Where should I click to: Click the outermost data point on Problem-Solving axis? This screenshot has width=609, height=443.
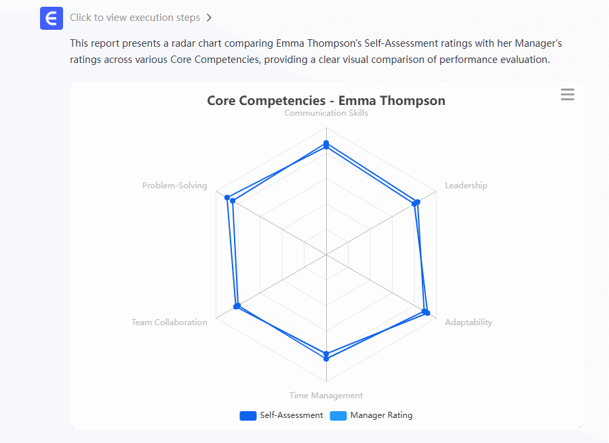point(227,197)
